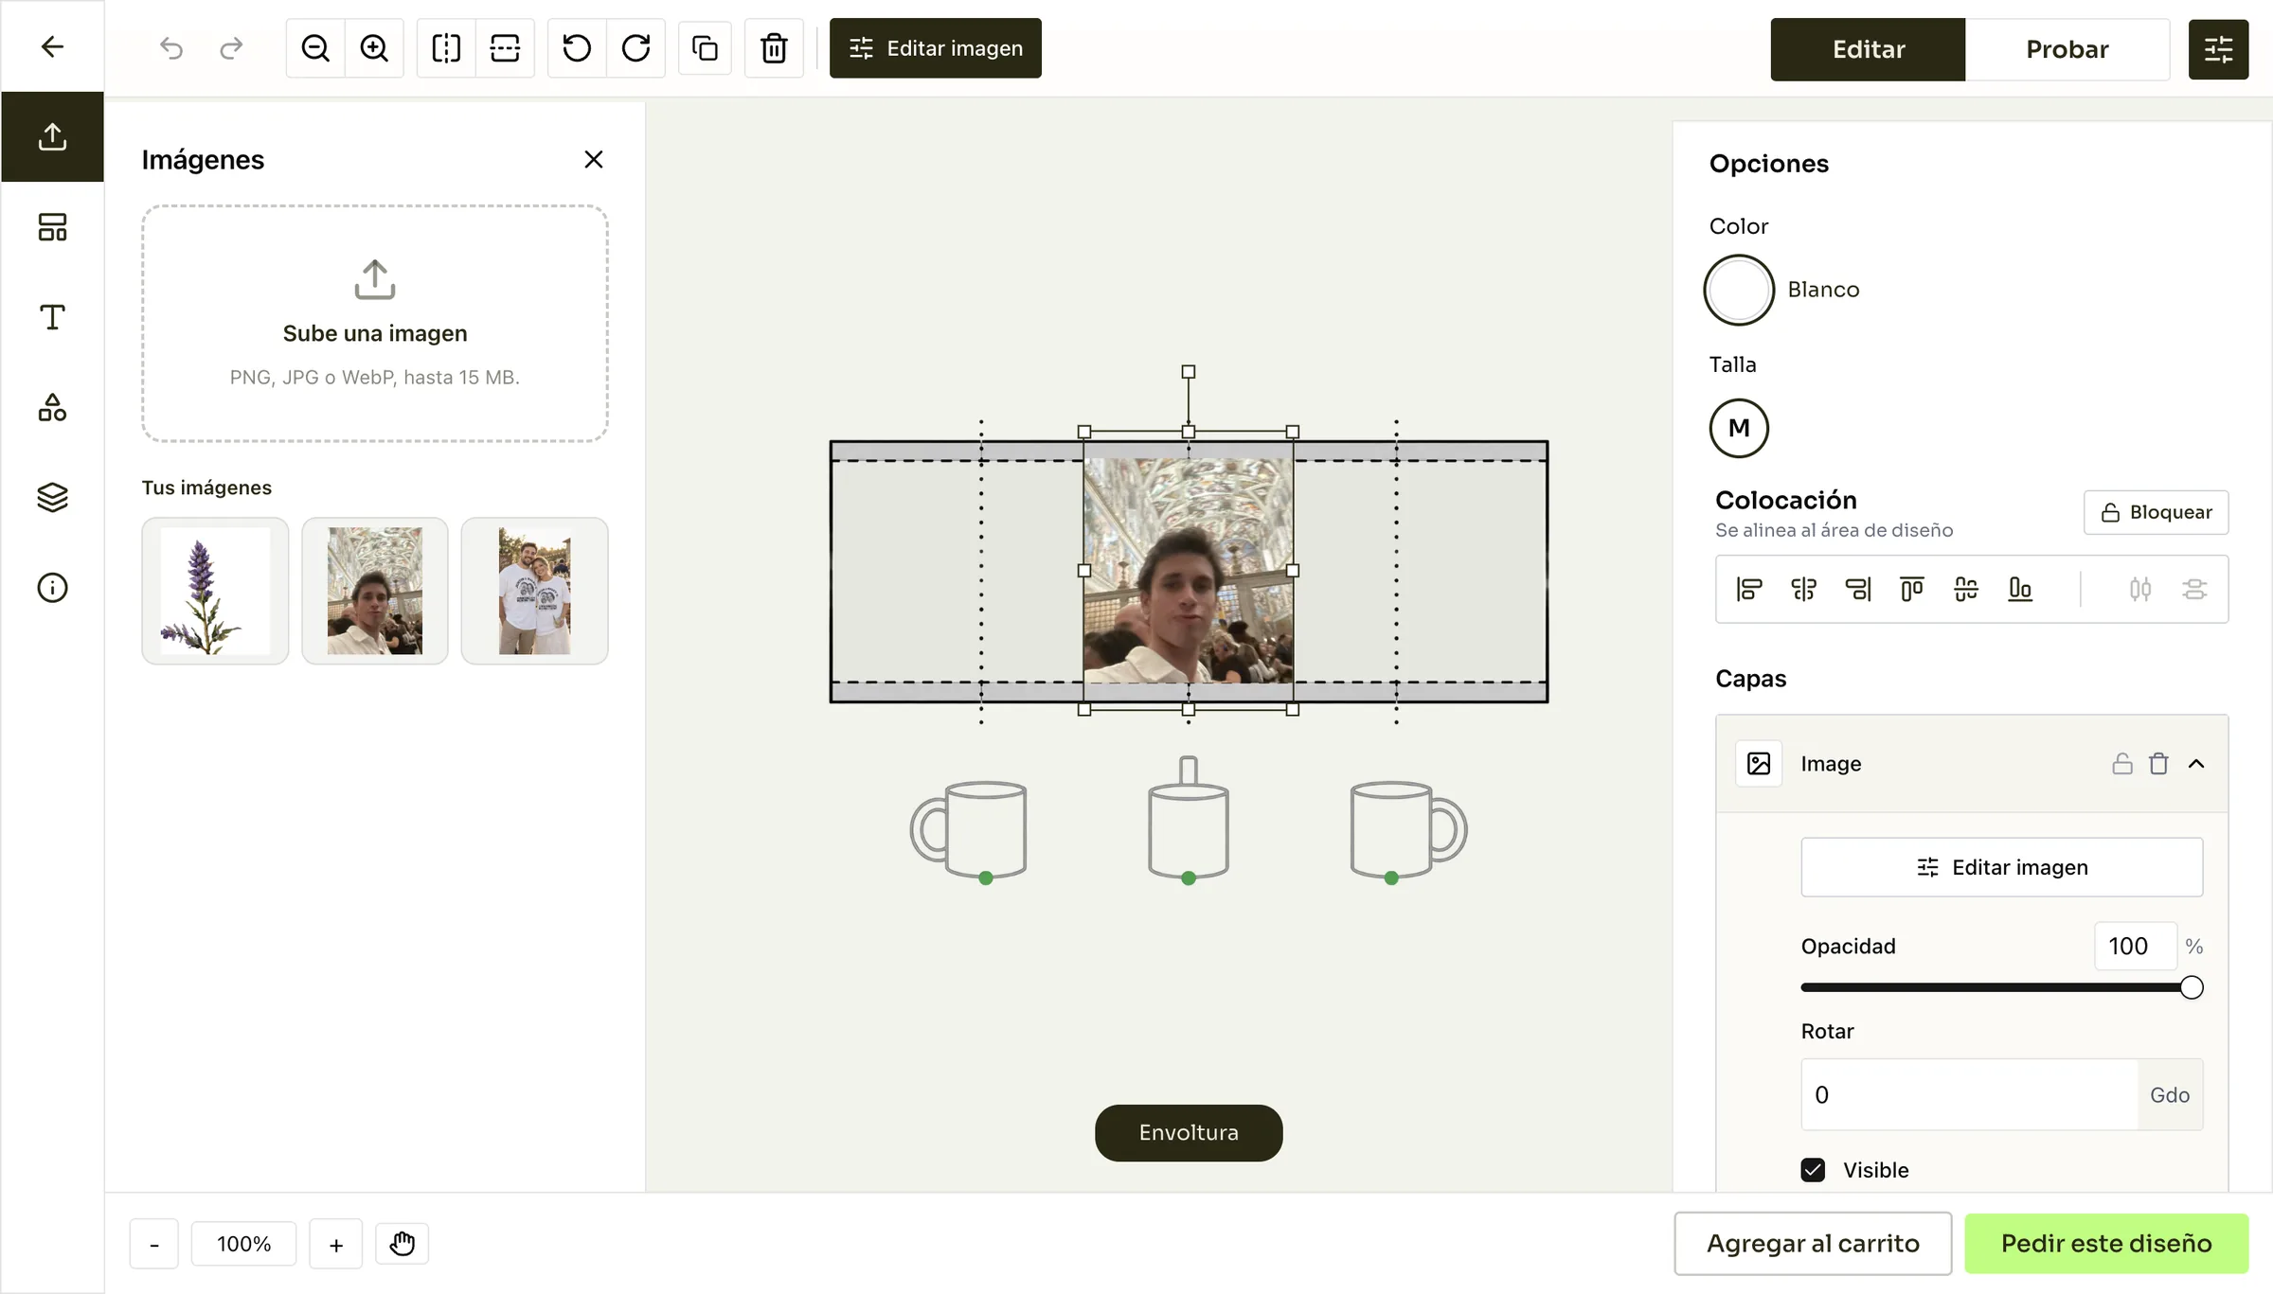Image resolution: width=2273 pixels, height=1294 pixels.
Task: Open the shapes sidebar tool
Action: (52, 407)
